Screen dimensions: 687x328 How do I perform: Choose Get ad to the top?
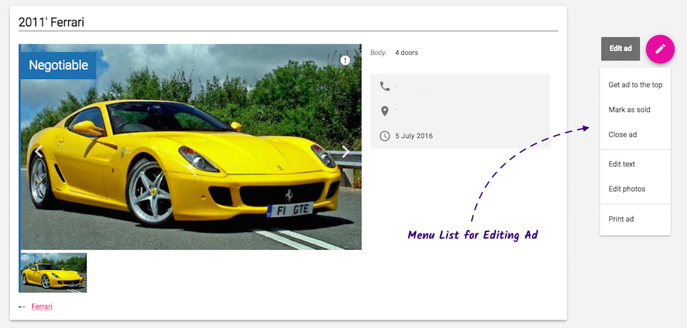pos(635,85)
